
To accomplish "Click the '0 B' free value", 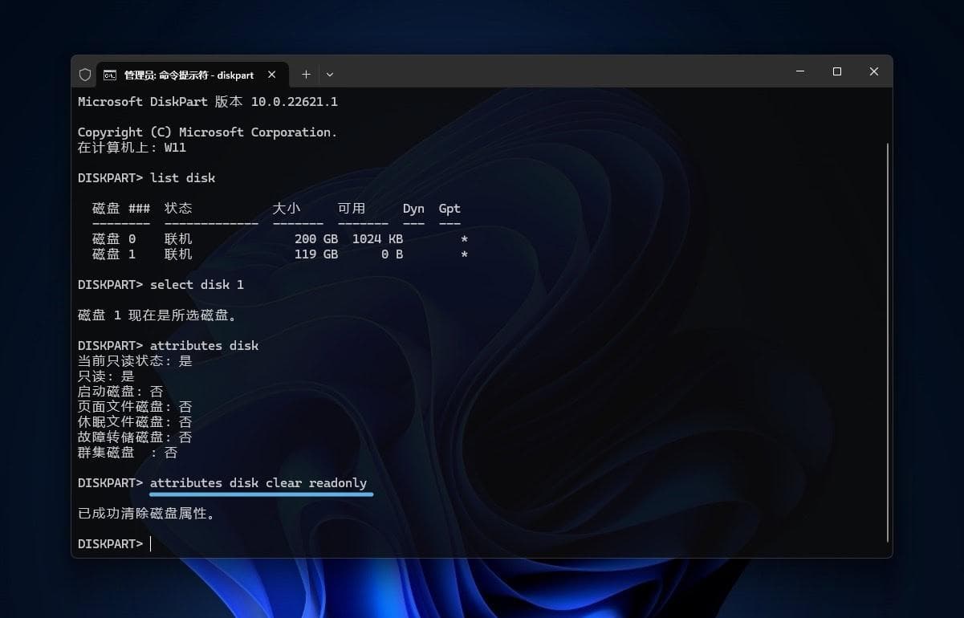I will [393, 254].
